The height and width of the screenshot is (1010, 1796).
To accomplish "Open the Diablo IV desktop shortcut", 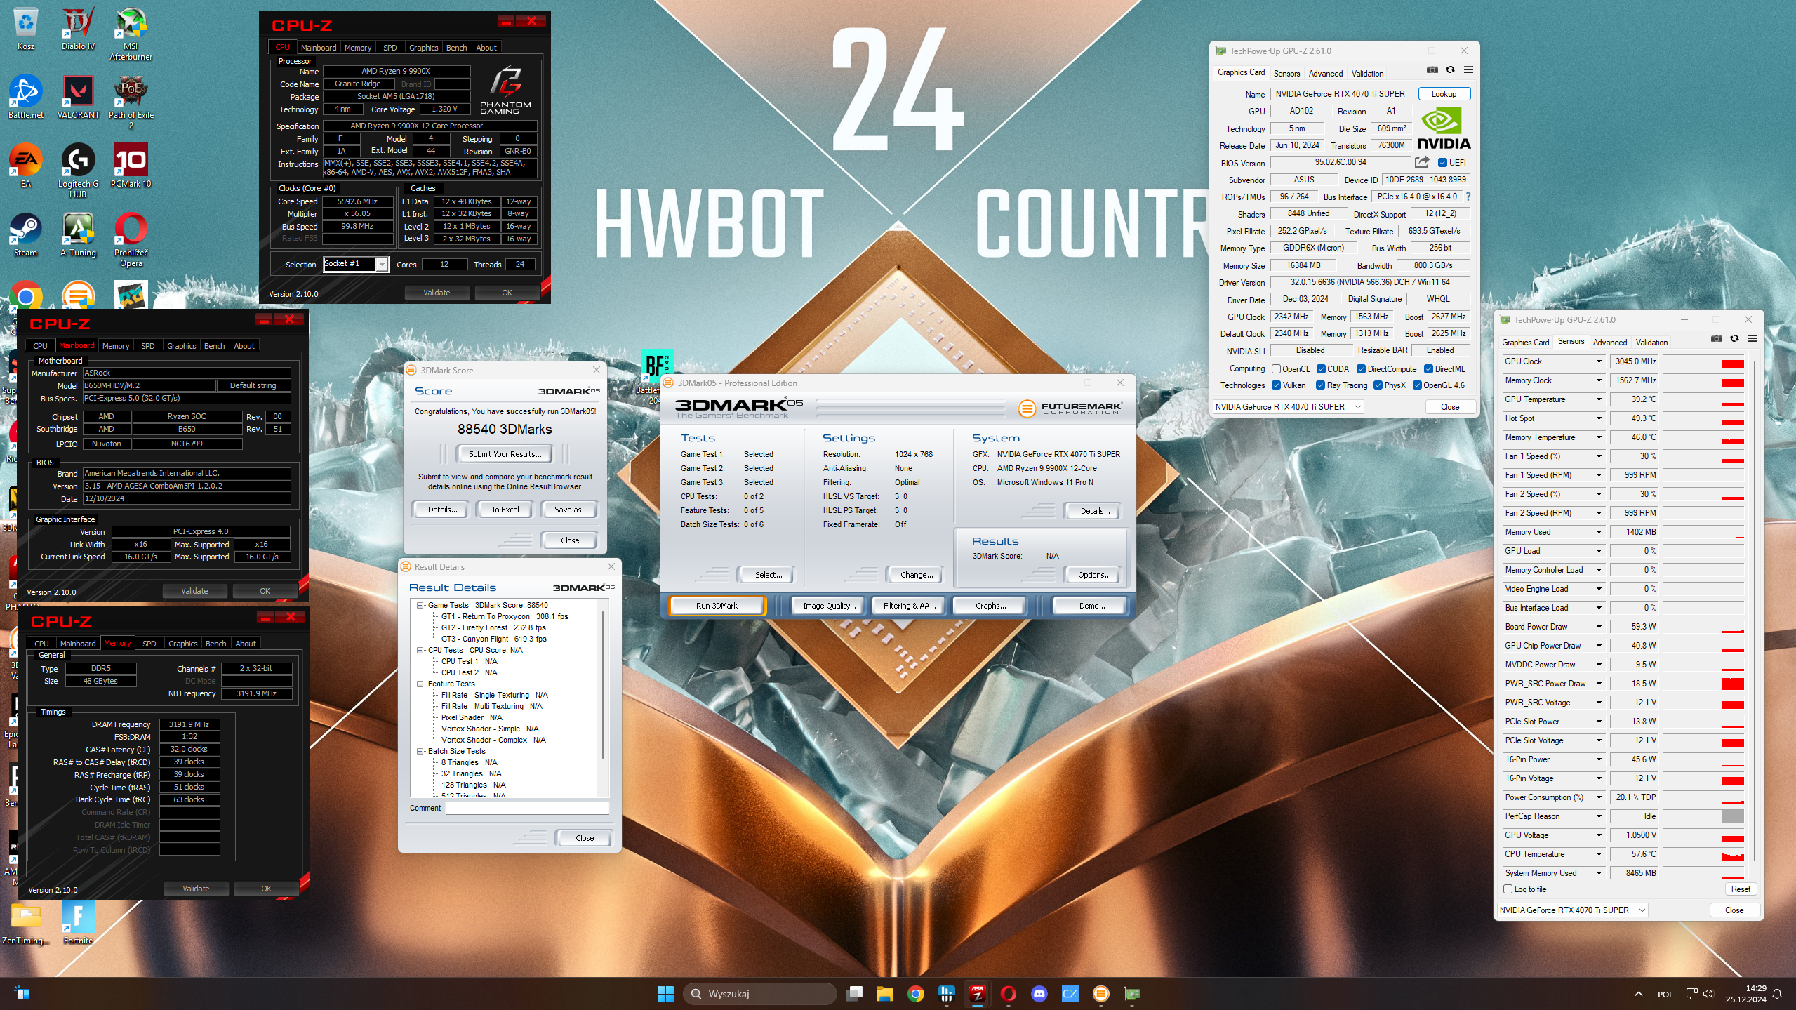I will tap(78, 29).
